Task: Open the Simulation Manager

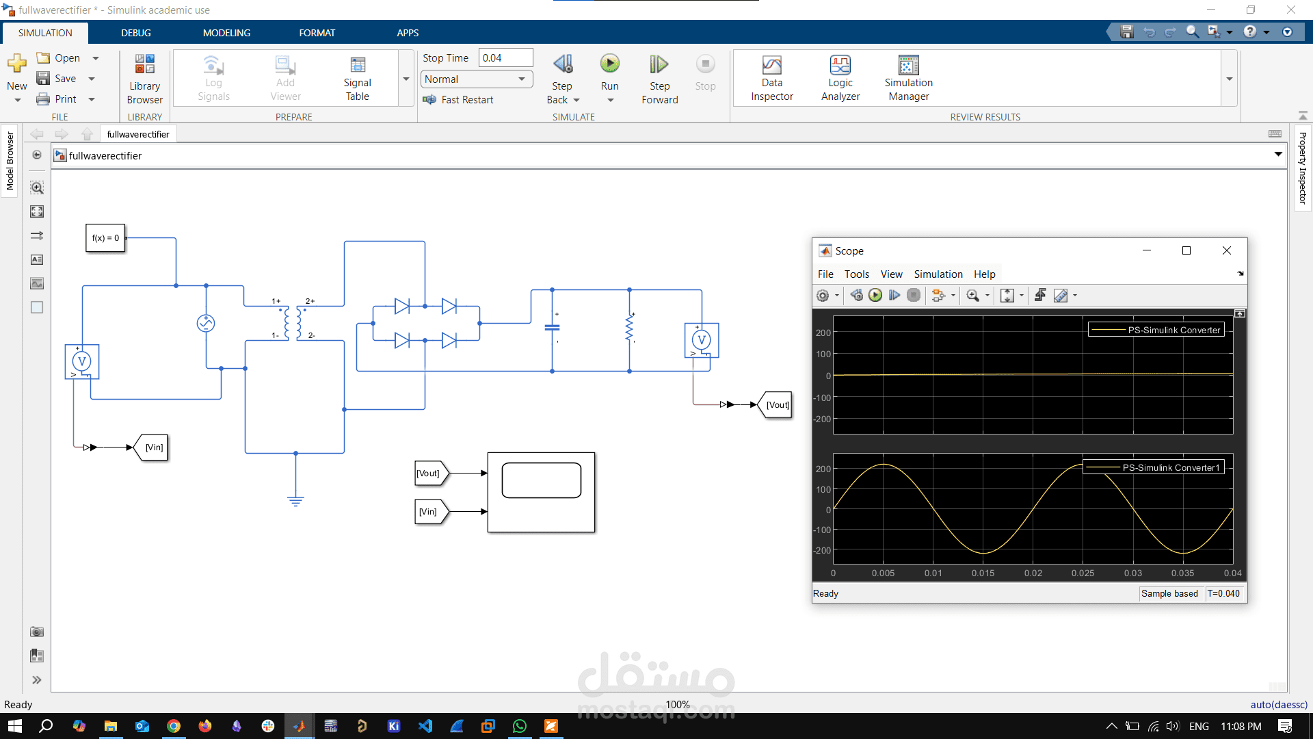Action: coord(908,79)
